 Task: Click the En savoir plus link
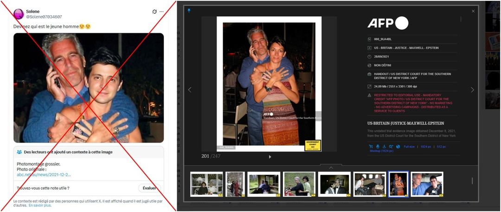click(40, 205)
